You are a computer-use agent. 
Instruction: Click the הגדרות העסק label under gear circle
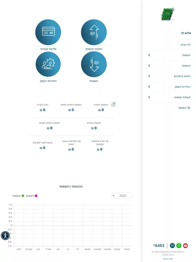point(48,81)
